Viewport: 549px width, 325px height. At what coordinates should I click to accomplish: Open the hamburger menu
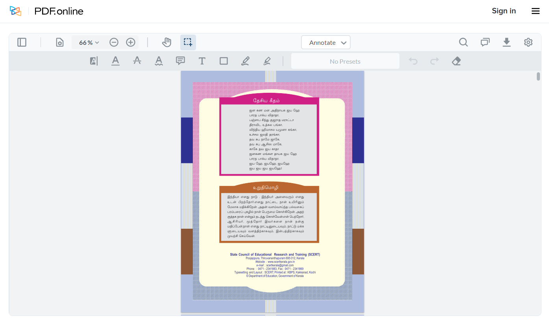click(536, 11)
